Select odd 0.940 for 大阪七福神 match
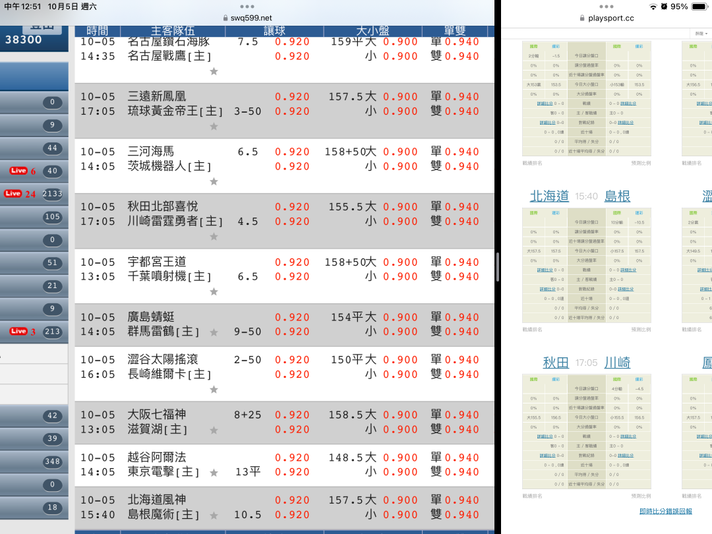The height and width of the screenshot is (534, 712). pos(461,415)
